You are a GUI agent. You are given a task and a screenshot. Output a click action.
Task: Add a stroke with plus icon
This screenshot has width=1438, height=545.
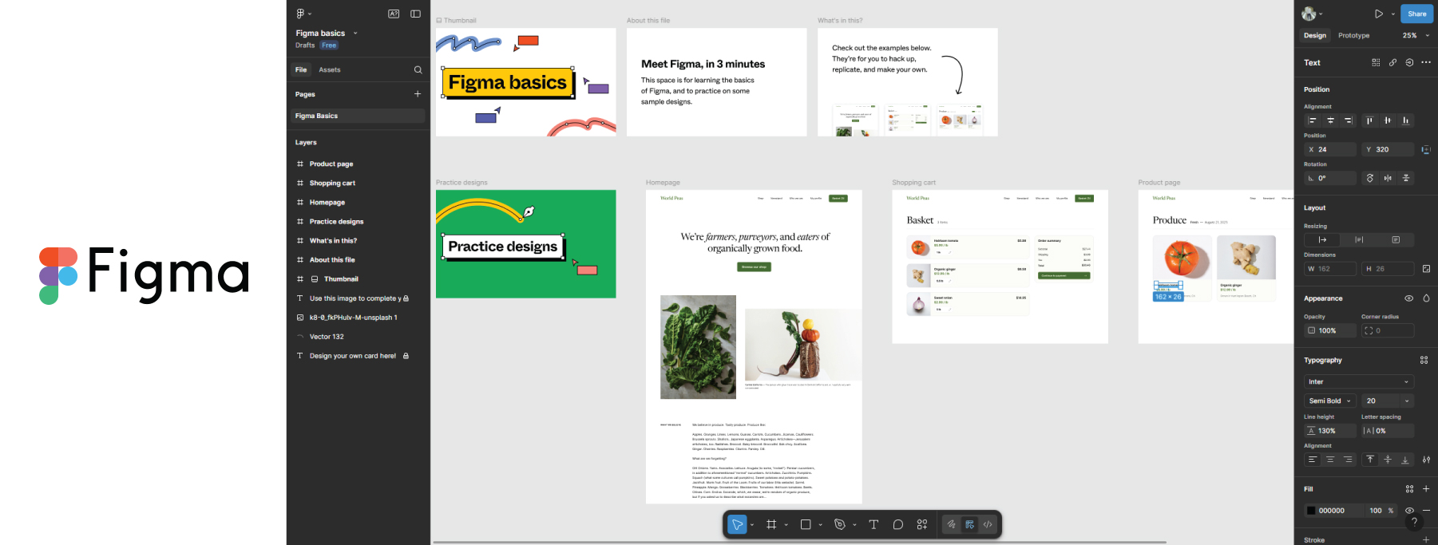1426,540
